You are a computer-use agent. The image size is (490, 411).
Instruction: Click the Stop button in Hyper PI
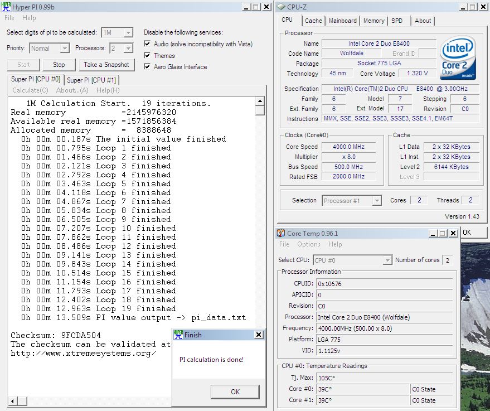coord(59,65)
